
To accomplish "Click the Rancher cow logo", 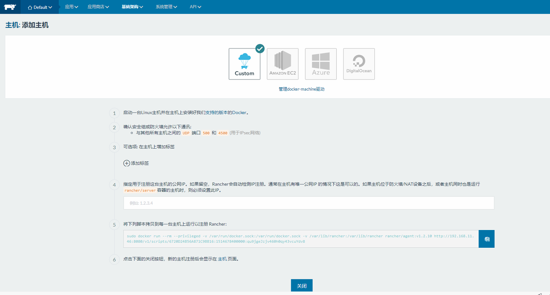I will click(x=10, y=7).
